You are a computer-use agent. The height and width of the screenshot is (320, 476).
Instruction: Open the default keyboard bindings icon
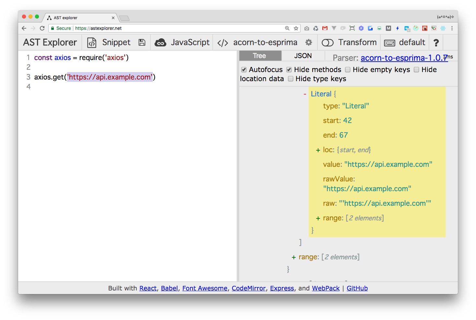(389, 43)
